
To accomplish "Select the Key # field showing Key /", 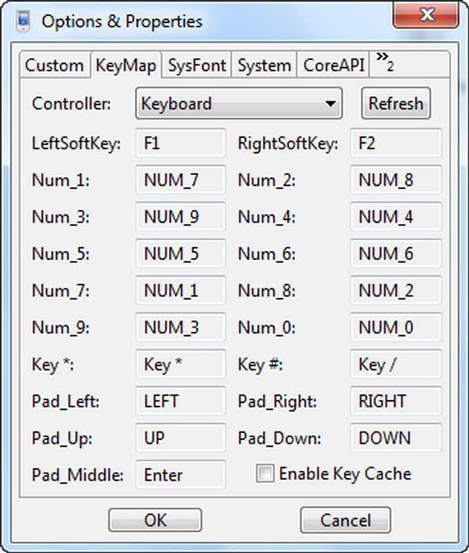I will pyautogui.click(x=396, y=364).
